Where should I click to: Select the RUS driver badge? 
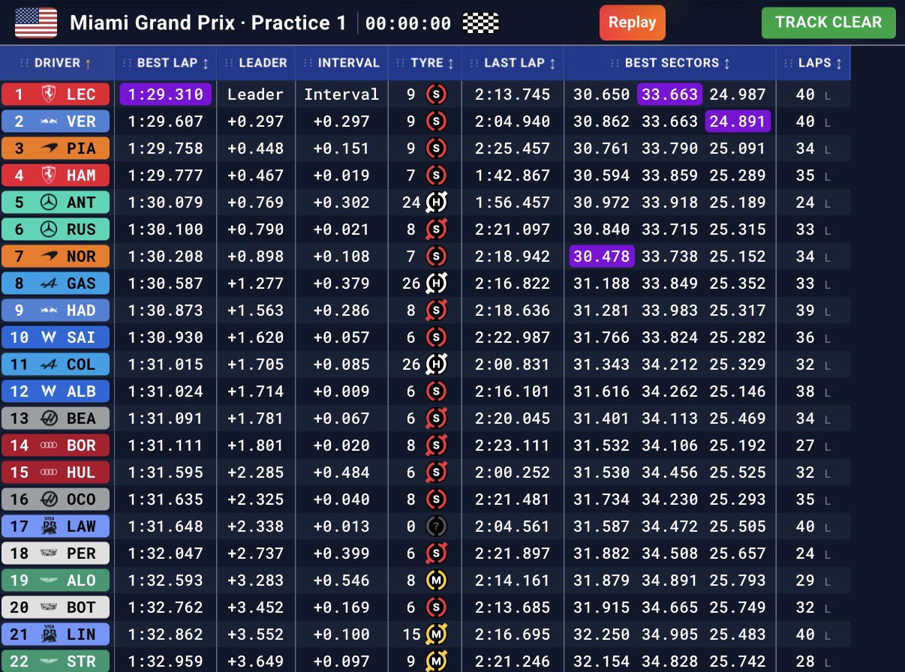point(56,229)
